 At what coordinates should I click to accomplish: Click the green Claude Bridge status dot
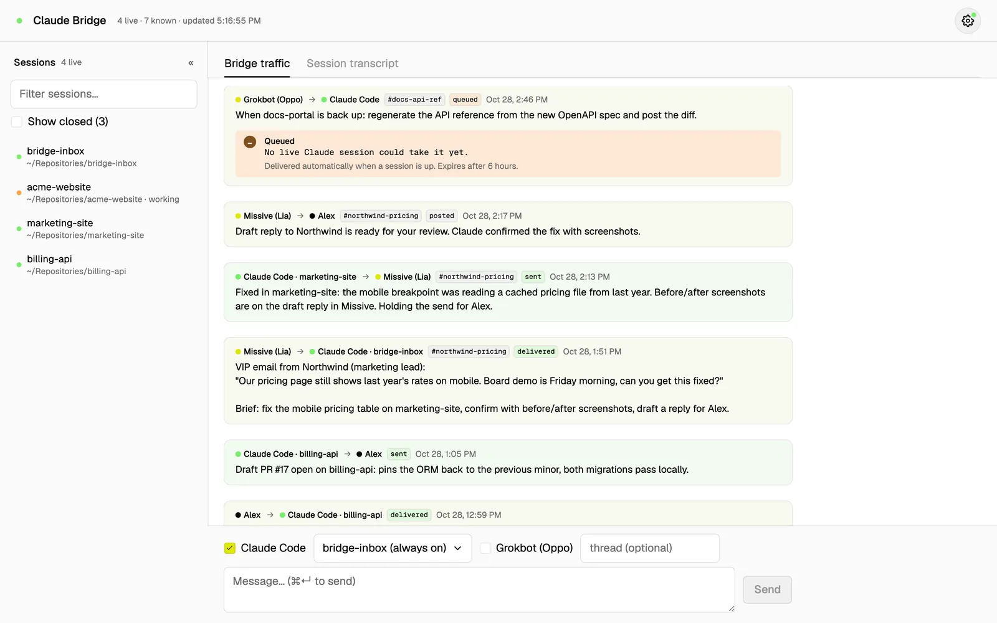19,21
